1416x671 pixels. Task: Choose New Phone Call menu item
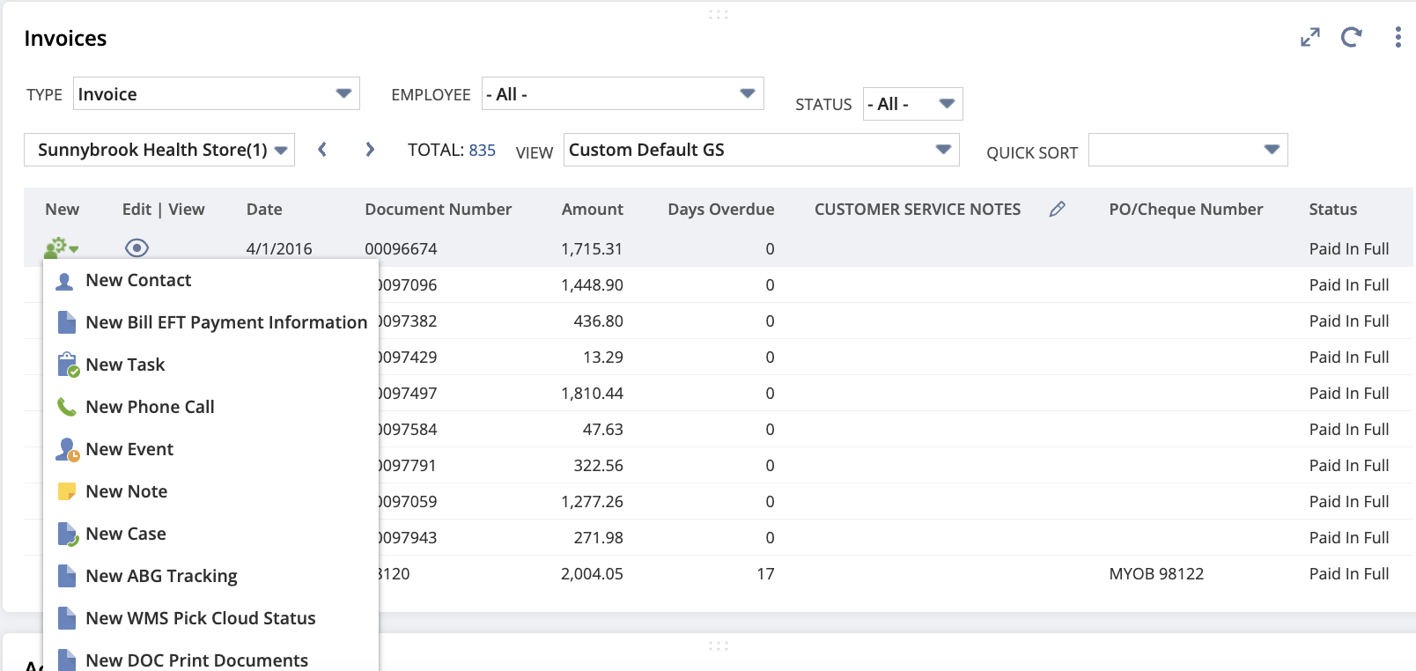(x=150, y=407)
